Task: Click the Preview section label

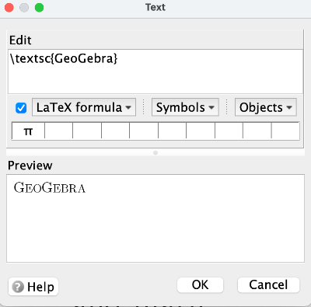Action: point(30,166)
